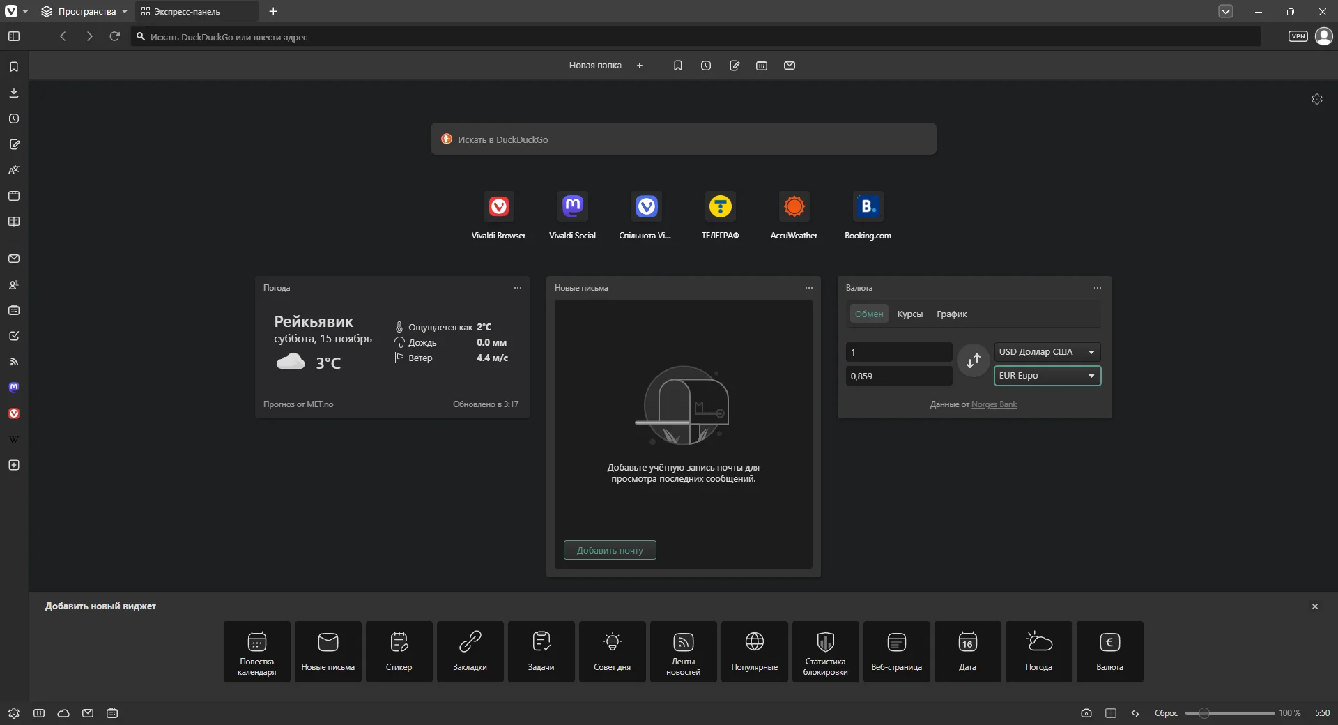This screenshot has height=725, width=1338.
Task: Toggle page tiling in status bar
Action: coord(1111,713)
